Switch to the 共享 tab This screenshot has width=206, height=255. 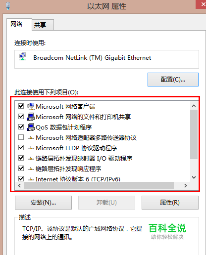tap(40, 25)
